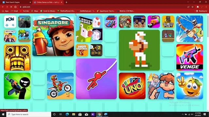Open the Moto X3M dirt bike tile
209x117 pixels.
(60, 86)
